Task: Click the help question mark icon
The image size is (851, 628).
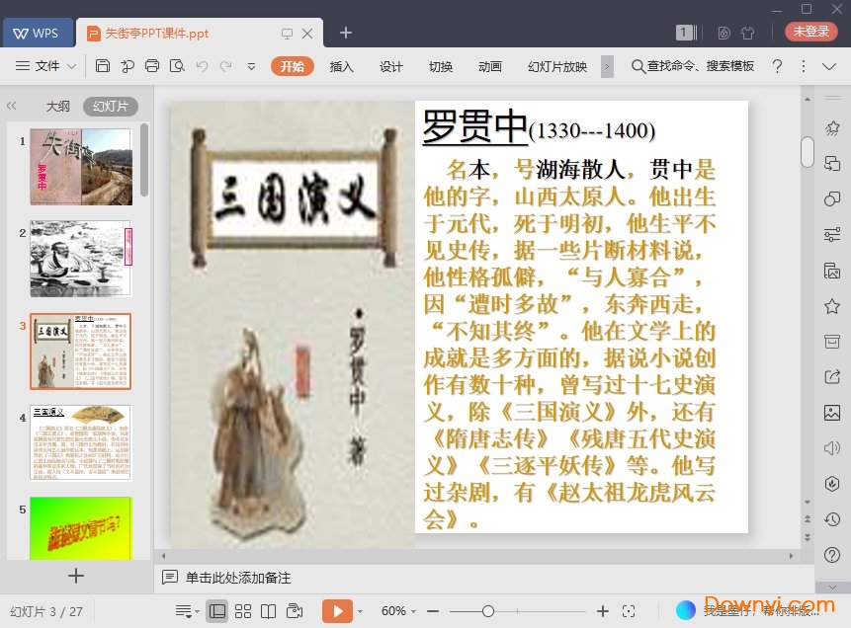Action: click(x=777, y=66)
